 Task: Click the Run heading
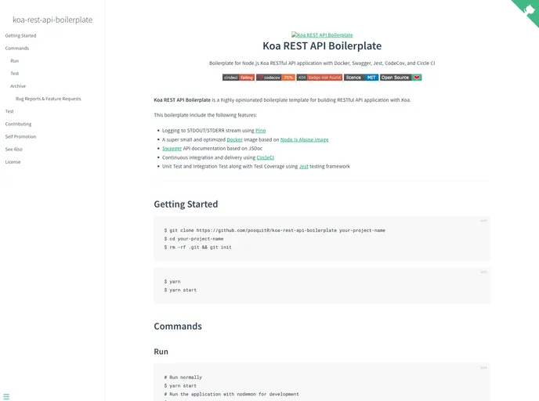click(161, 352)
